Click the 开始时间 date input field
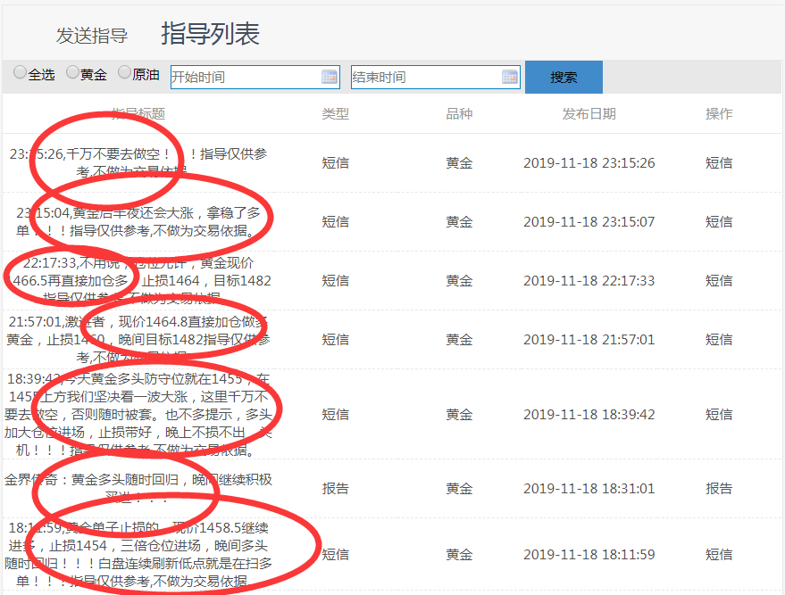Image resolution: width=785 pixels, height=595 pixels. click(250, 77)
